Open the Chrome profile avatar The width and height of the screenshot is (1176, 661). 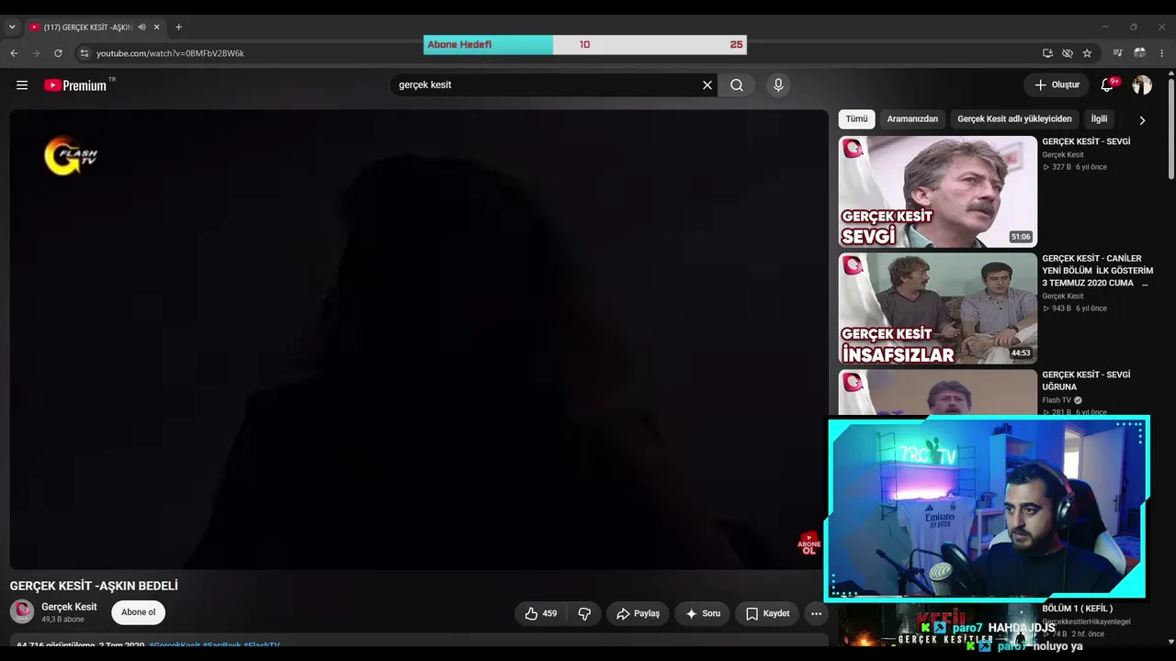click(x=1139, y=53)
